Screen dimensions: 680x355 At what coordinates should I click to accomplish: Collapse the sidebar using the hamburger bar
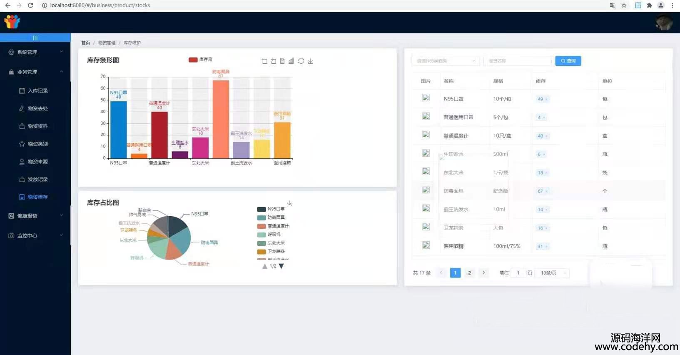coord(35,38)
